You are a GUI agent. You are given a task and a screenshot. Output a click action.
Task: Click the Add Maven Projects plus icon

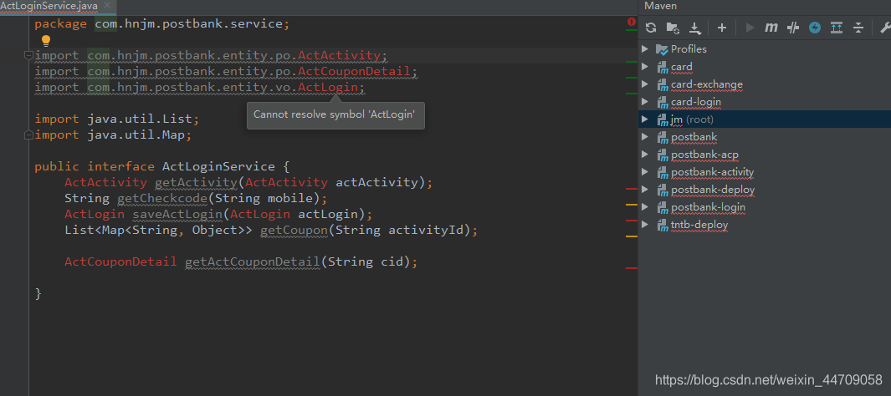[x=722, y=28]
